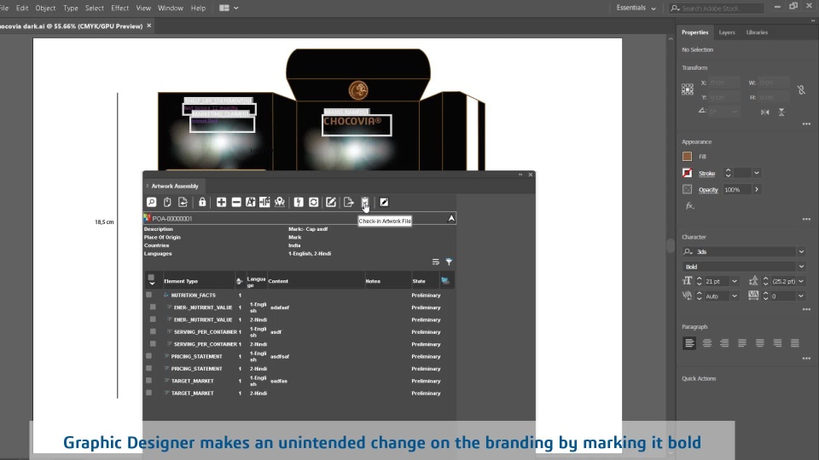Open the leading (25.2 pt) dropdown
The width and height of the screenshot is (819, 460).
click(x=801, y=281)
